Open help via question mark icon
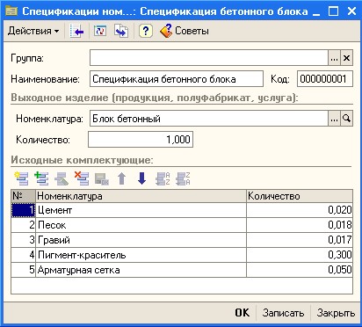 [x=146, y=31]
